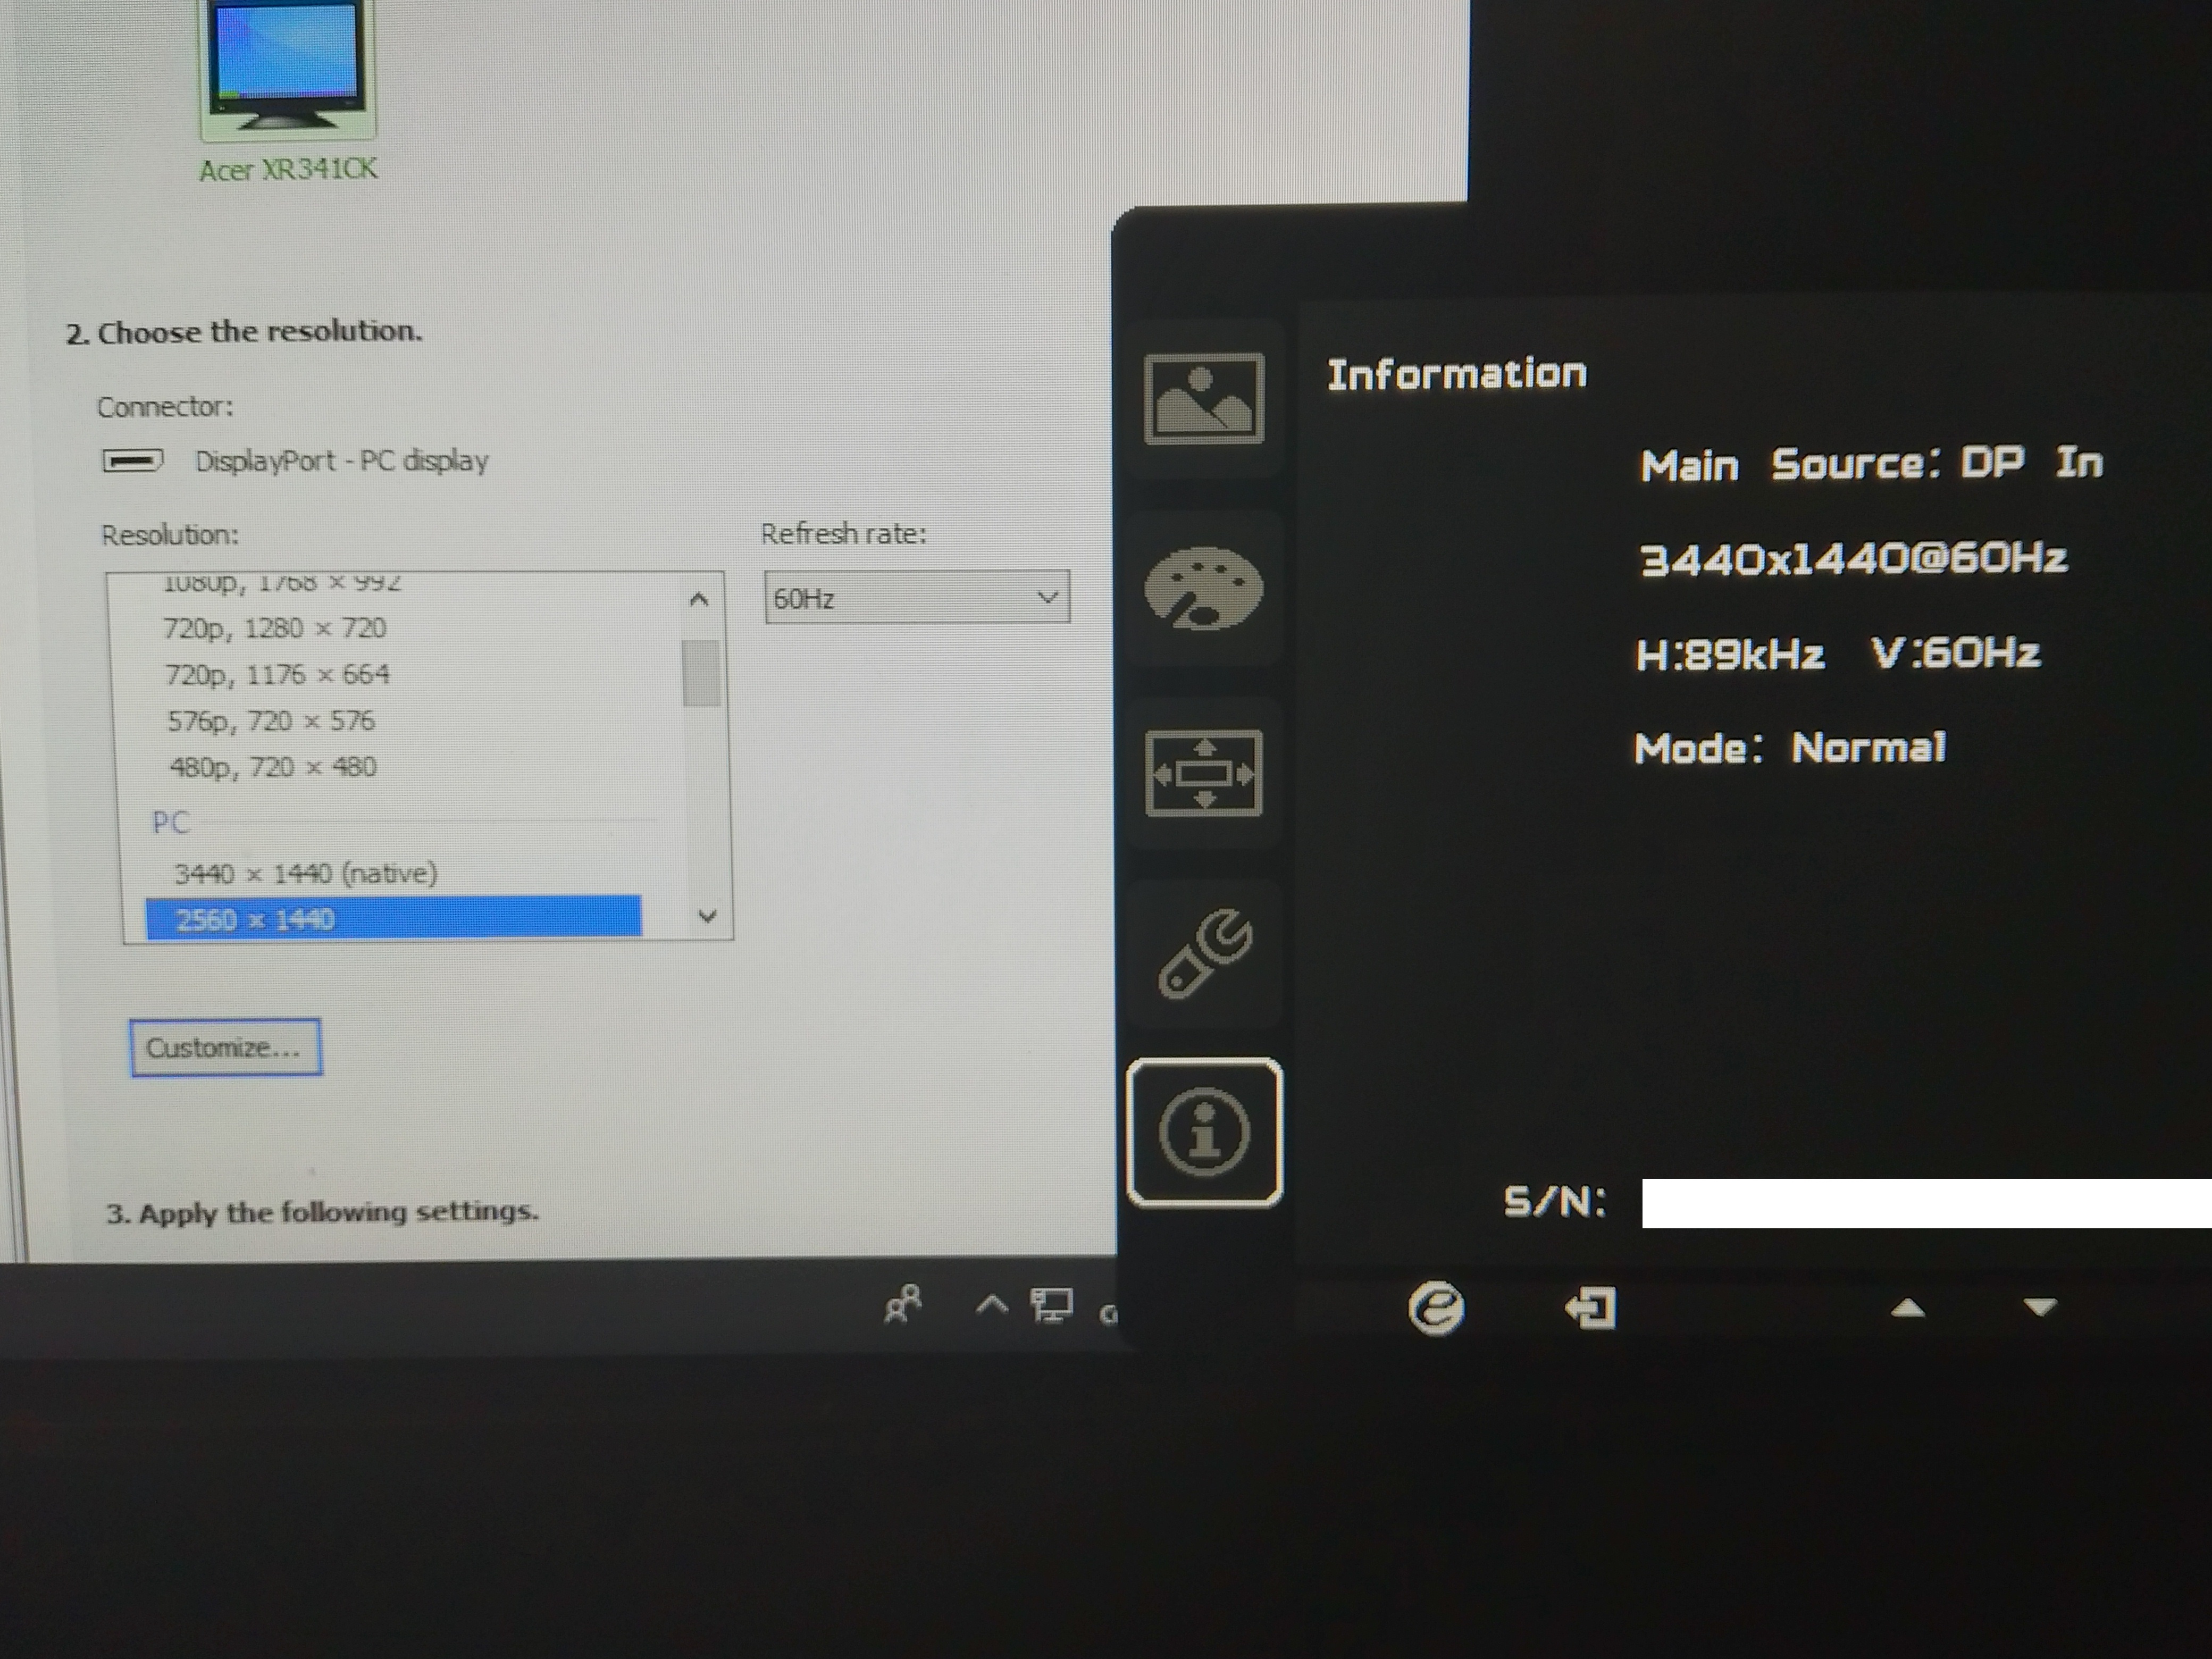
Task: Select 480p, 720 × 480 resolution
Action: pos(273,767)
